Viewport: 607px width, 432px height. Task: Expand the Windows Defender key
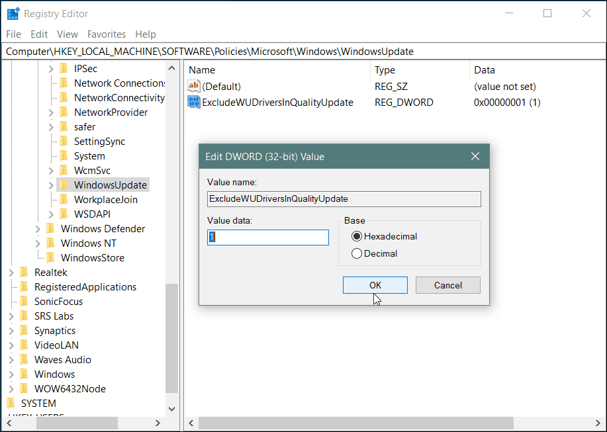38,229
